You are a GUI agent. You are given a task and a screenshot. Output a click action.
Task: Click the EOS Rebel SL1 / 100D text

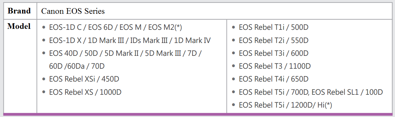348,92
